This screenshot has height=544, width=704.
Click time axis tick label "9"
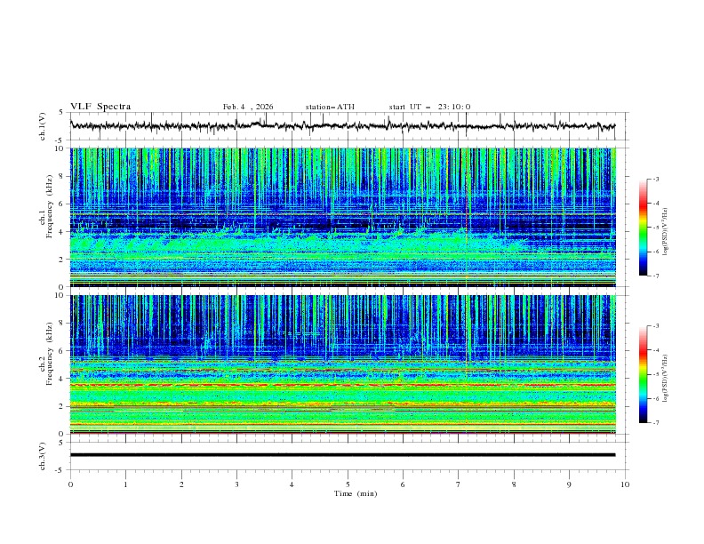(569, 484)
